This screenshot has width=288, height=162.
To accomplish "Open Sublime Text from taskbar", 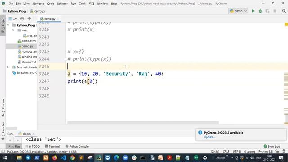I will (81, 158).
